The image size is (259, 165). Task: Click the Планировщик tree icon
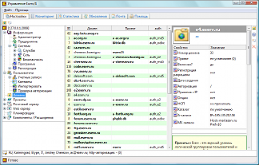[x=10, y=113]
